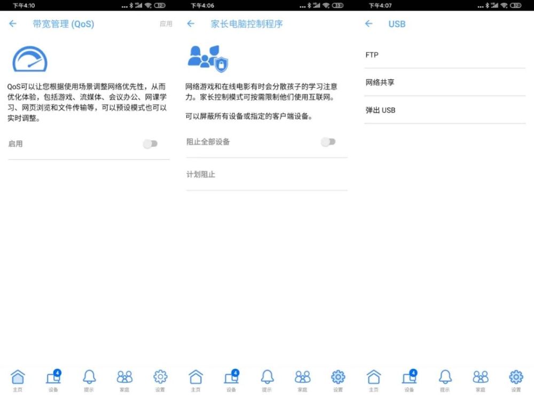Tap the 带宽管理 (QoS) title
Image resolution: width=534 pixels, height=395 pixels.
pyautogui.click(x=64, y=24)
